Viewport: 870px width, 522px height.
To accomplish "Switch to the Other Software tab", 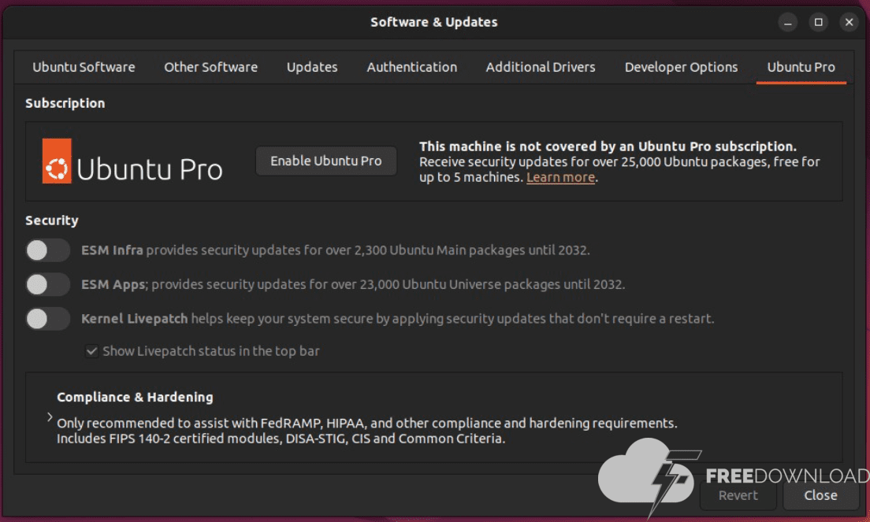I will pyautogui.click(x=210, y=67).
